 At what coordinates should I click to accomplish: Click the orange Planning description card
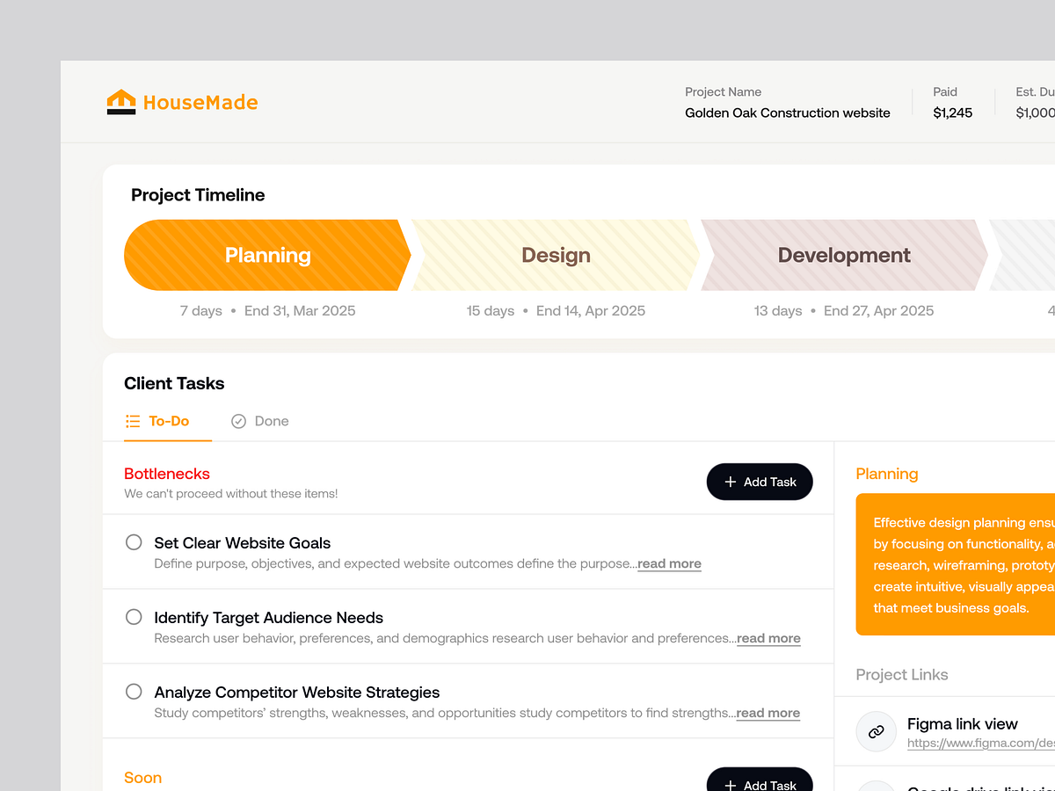click(956, 564)
